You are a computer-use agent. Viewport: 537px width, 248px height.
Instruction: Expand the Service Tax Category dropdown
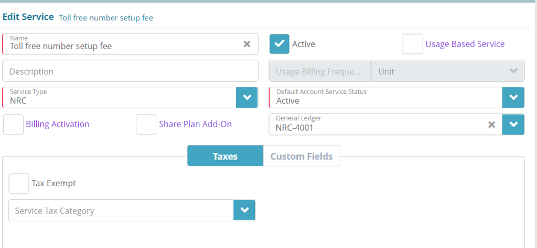coord(244,210)
